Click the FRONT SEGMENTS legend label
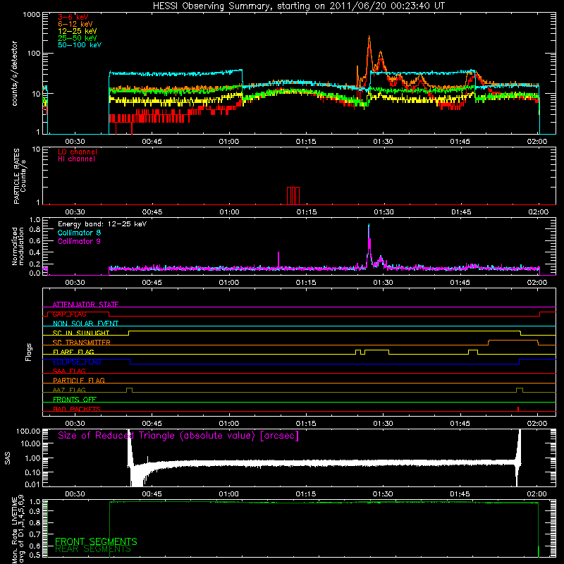 coord(96,541)
